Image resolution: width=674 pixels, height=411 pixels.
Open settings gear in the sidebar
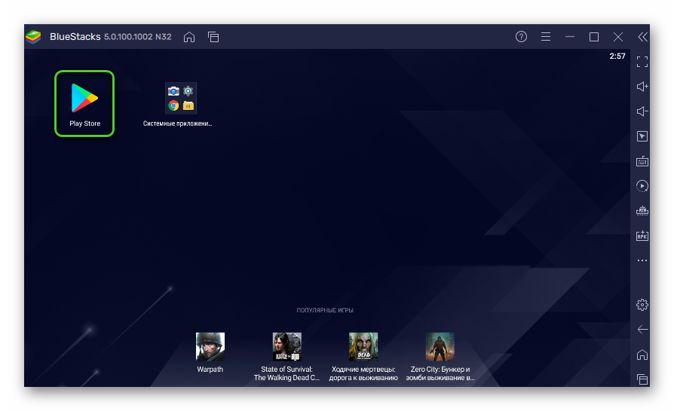tap(642, 305)
